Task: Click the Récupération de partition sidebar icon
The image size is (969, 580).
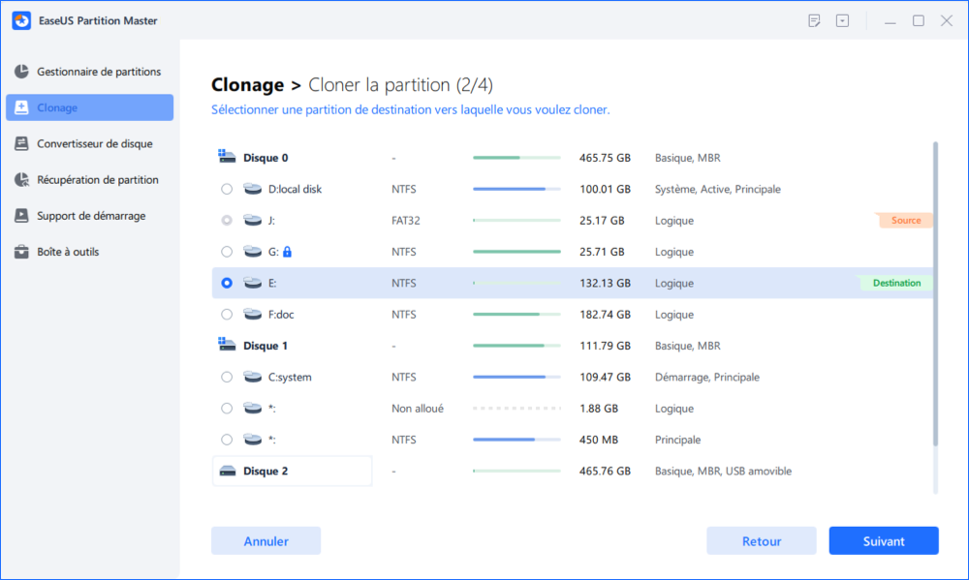Action: point(21,180)
